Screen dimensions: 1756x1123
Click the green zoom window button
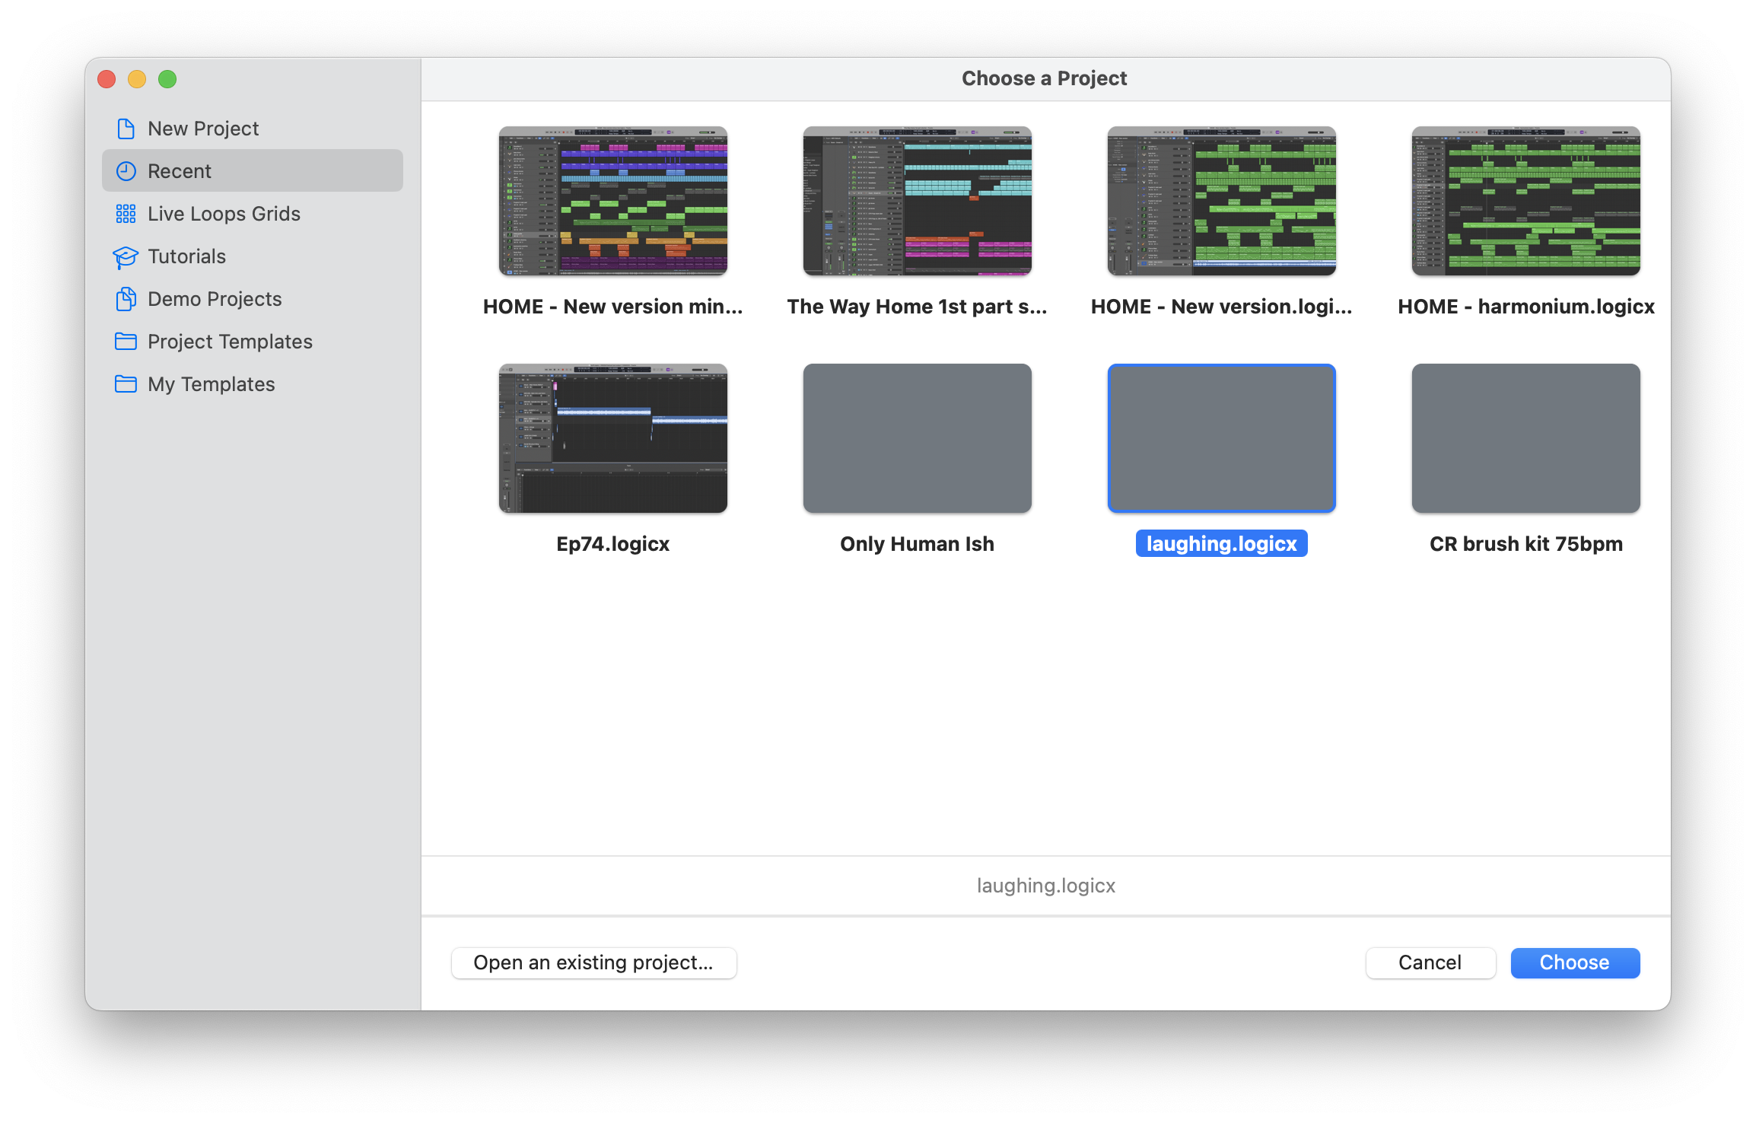coord(167,79)
